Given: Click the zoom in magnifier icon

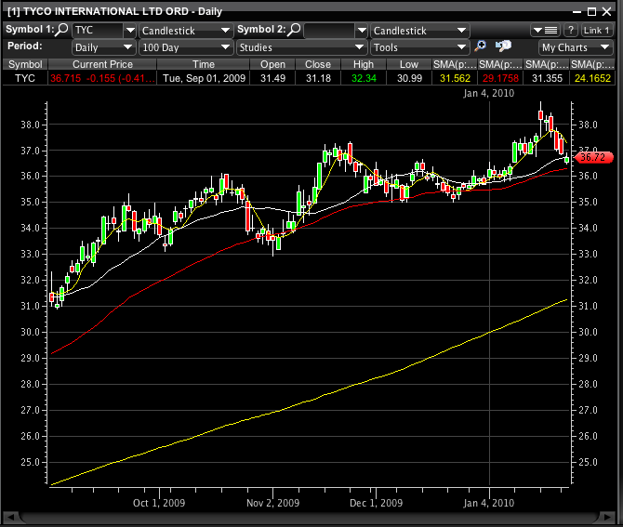Looking at the screenshot, I should coord(481,46).
